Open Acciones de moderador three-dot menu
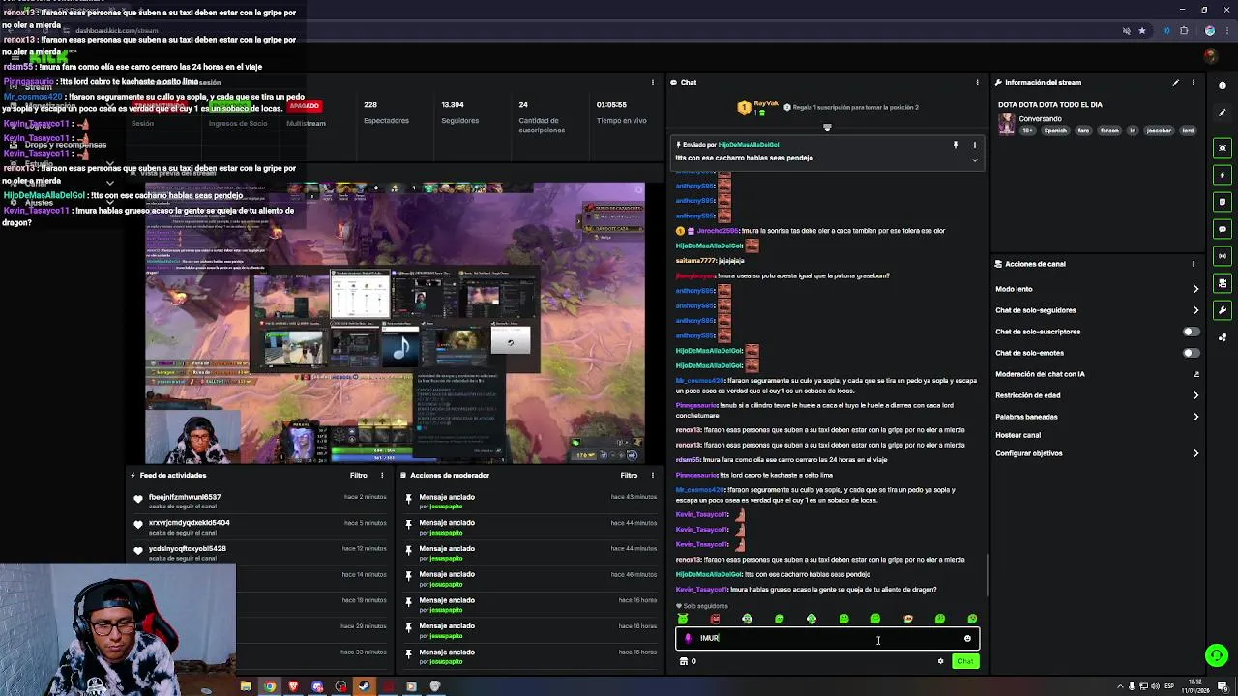Screen dimensions: 1238x696 pos(653,476)
